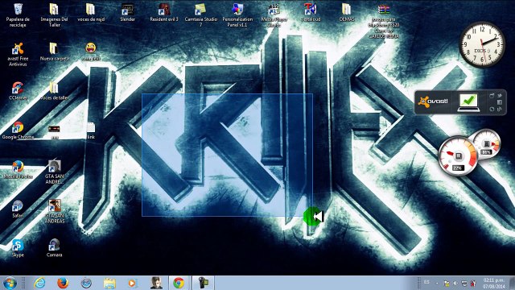
Task: Switch to Google Chrome on the taskbar
Action: coord(179,283)
